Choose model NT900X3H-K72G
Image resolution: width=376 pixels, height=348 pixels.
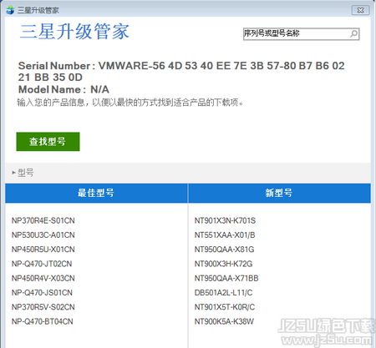click(x=223, y=264)
